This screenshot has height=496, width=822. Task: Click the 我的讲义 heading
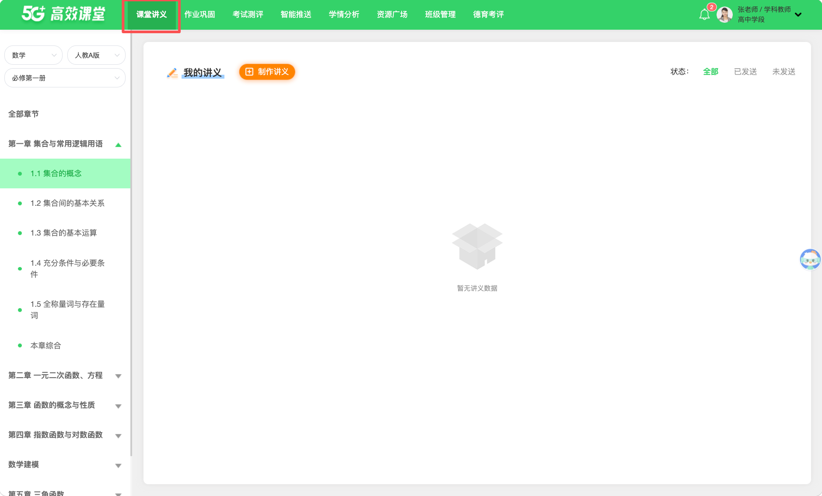(x=203, y=73)
